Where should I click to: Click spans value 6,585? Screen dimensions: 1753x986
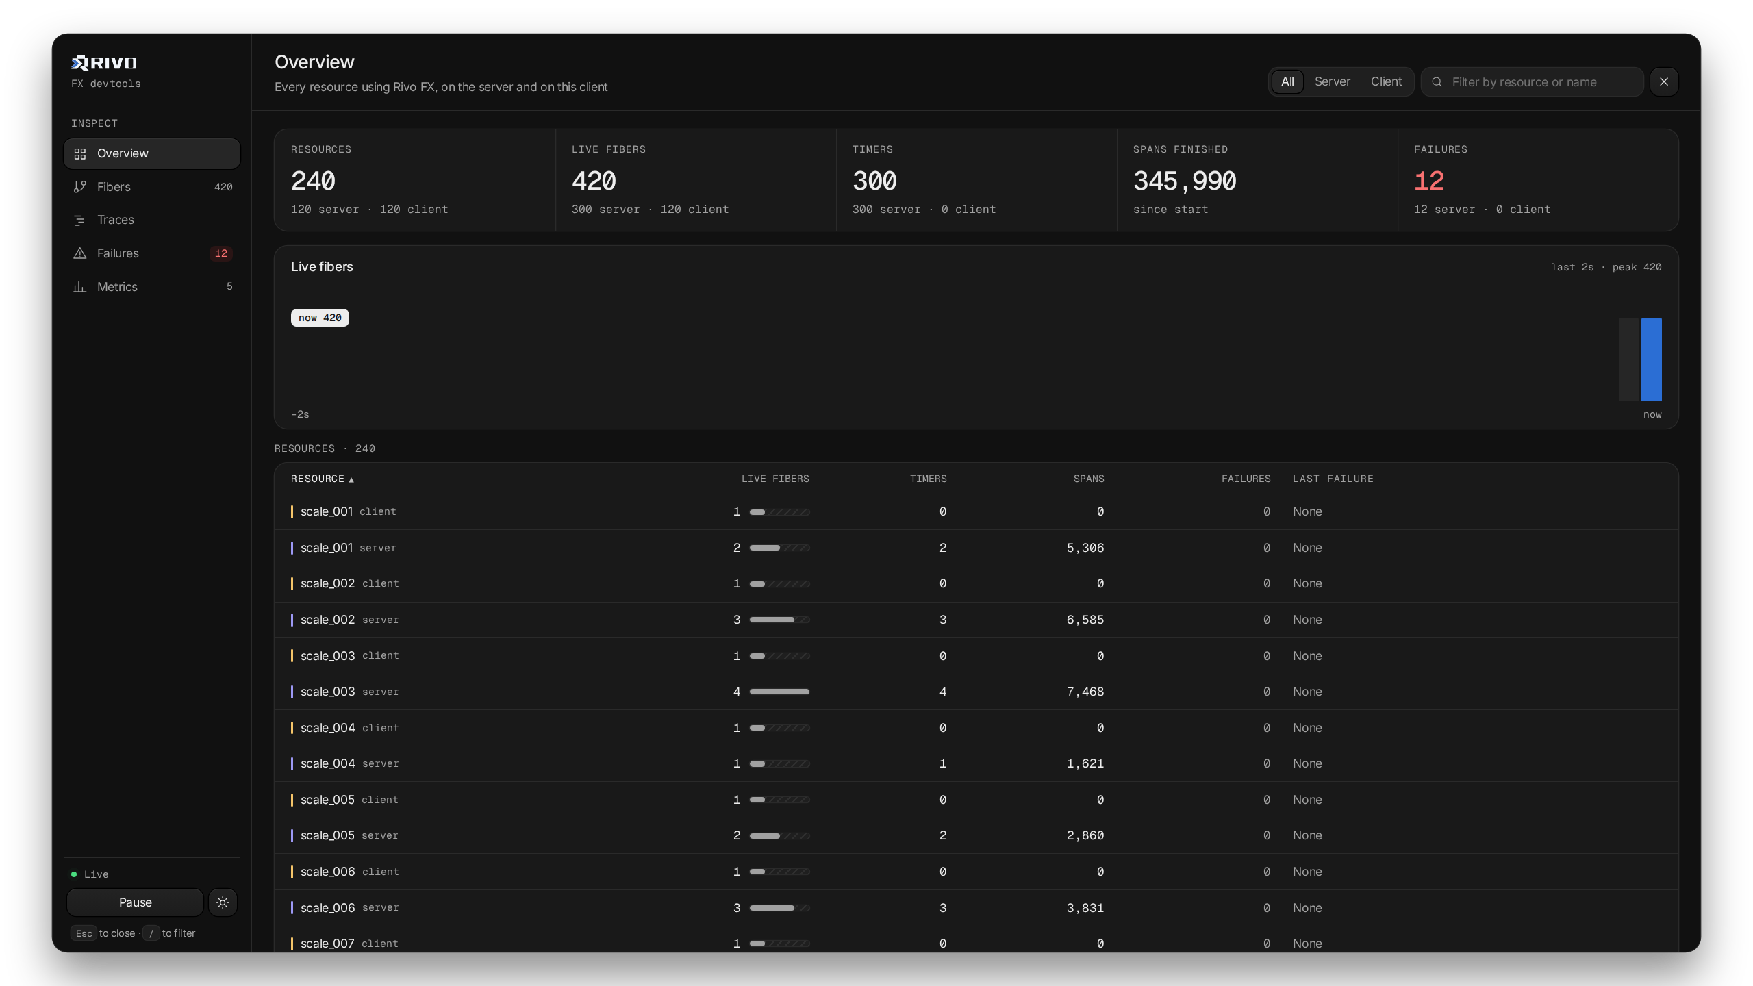click(1085, 620)
